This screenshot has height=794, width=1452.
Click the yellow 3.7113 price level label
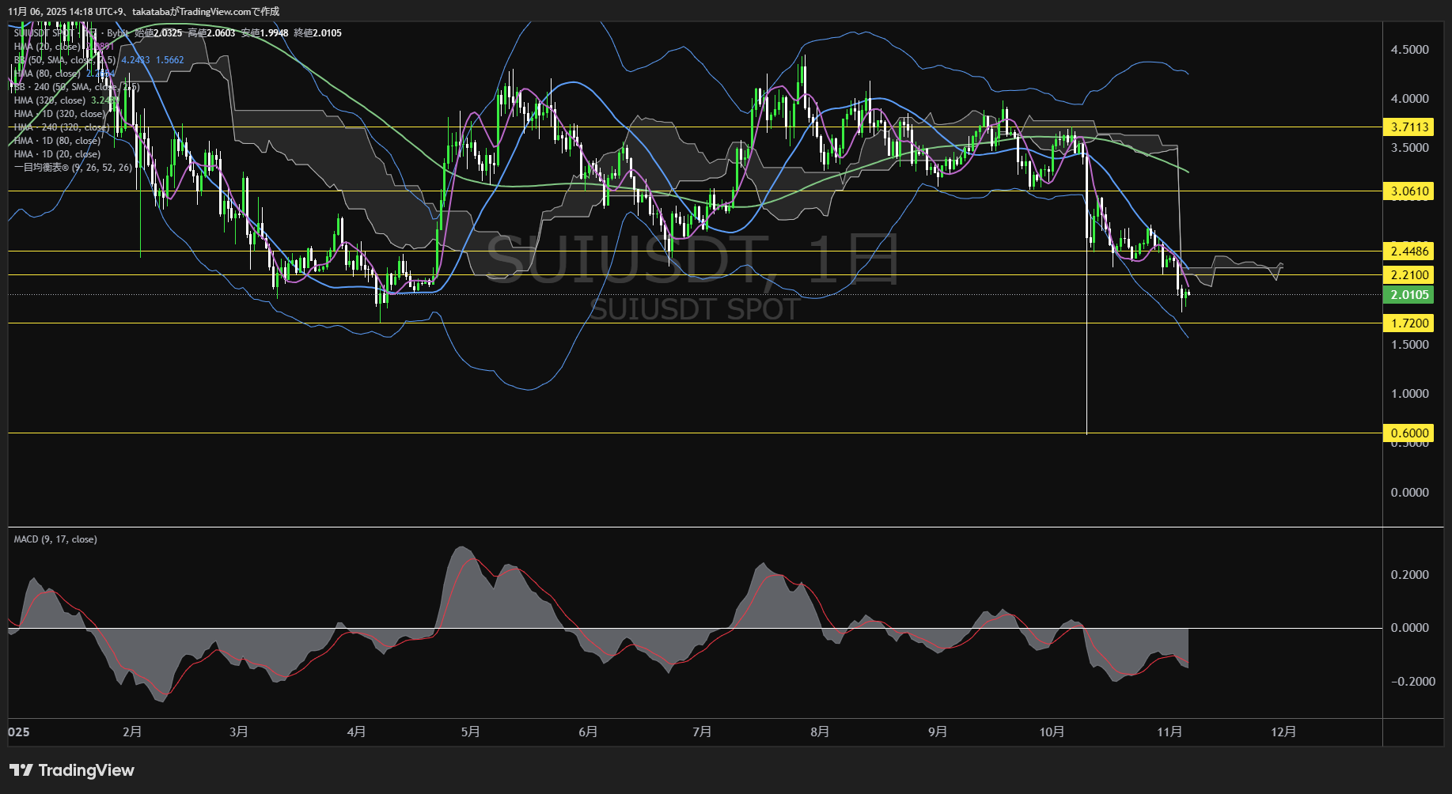(1409, 127)
